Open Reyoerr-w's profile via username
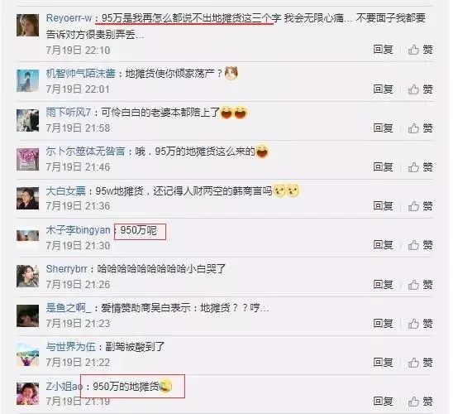 pos(69,18)
